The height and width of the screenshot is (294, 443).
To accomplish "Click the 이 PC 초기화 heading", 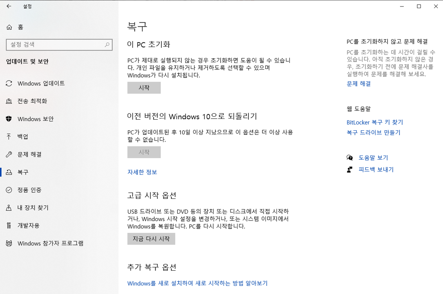I will tap(149, 45).
